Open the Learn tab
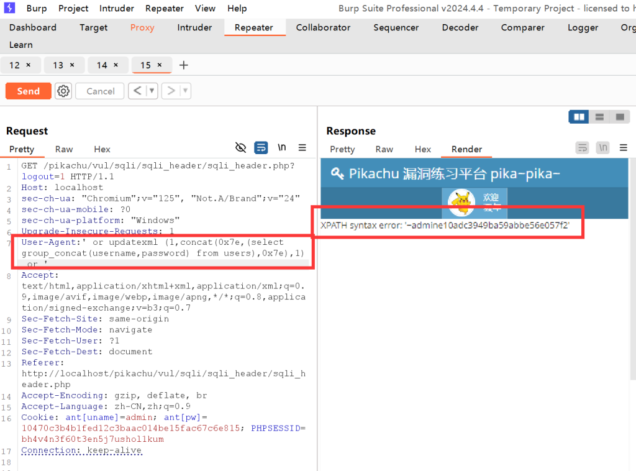 tap(21, 45)
